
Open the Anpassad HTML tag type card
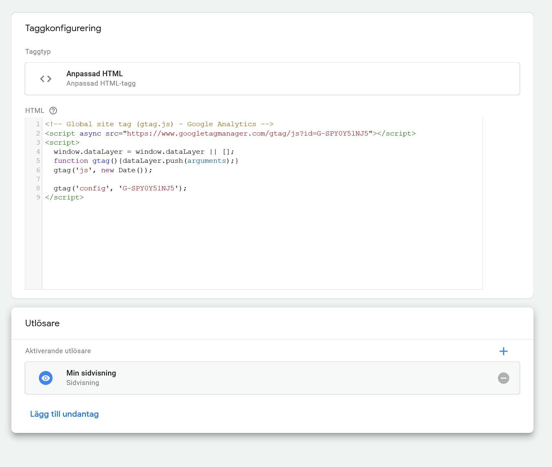tap(272, 79)
